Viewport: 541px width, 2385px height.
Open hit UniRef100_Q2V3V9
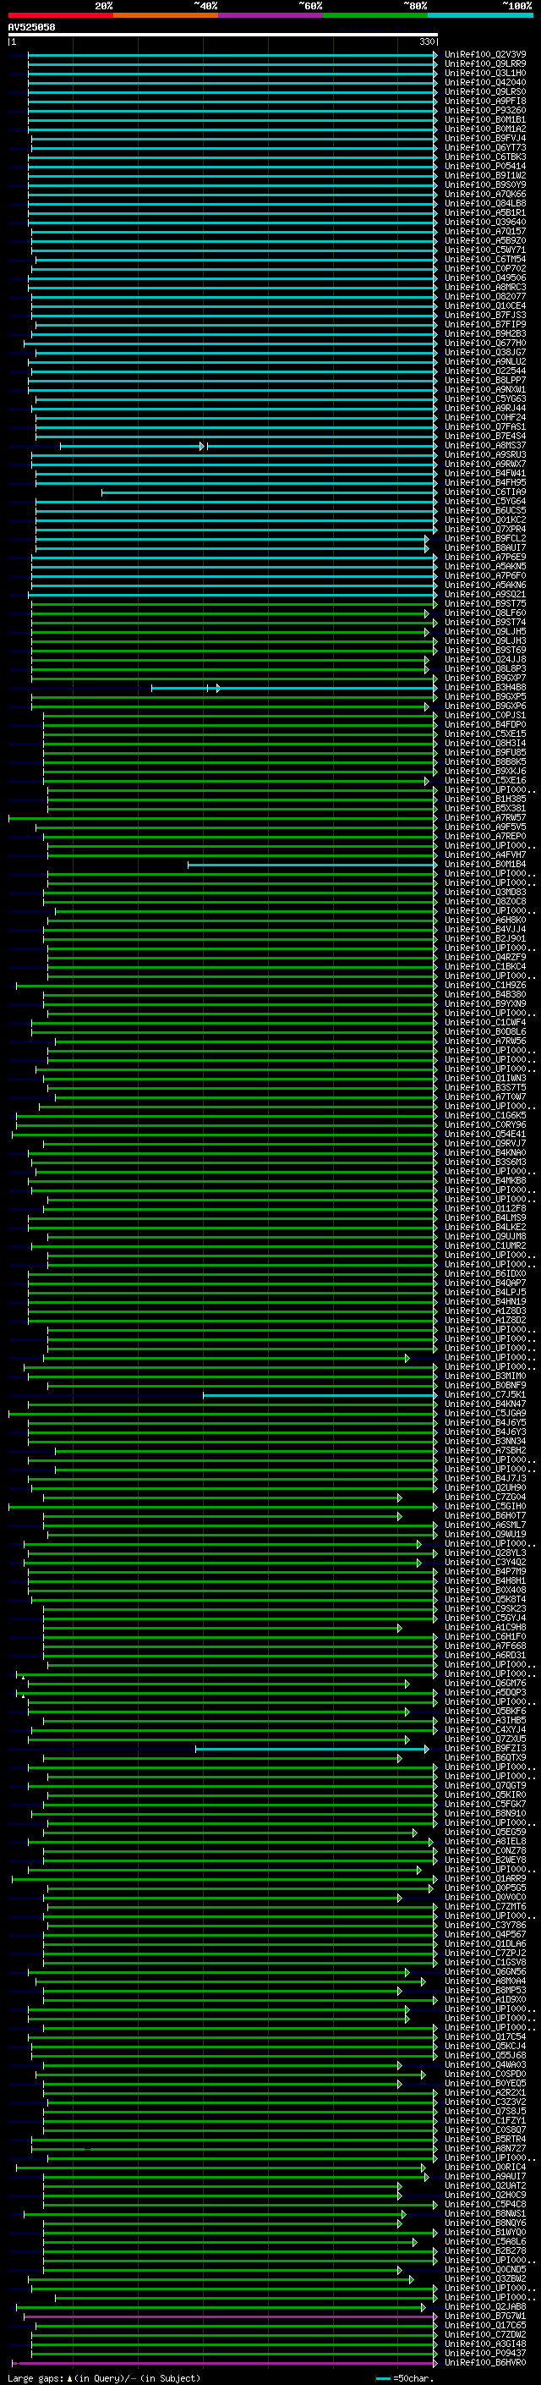[x=485, y=55]
